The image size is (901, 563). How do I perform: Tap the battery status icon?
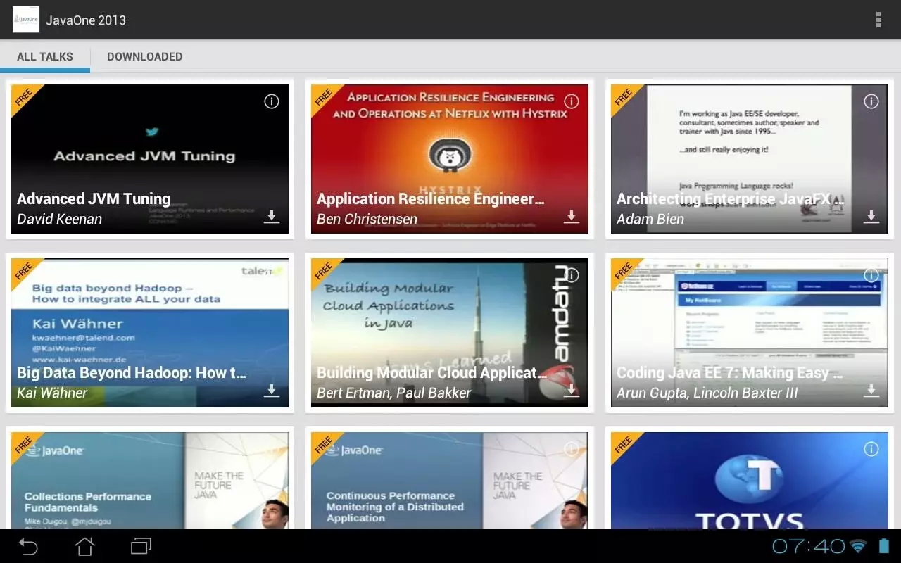point(883,546)
